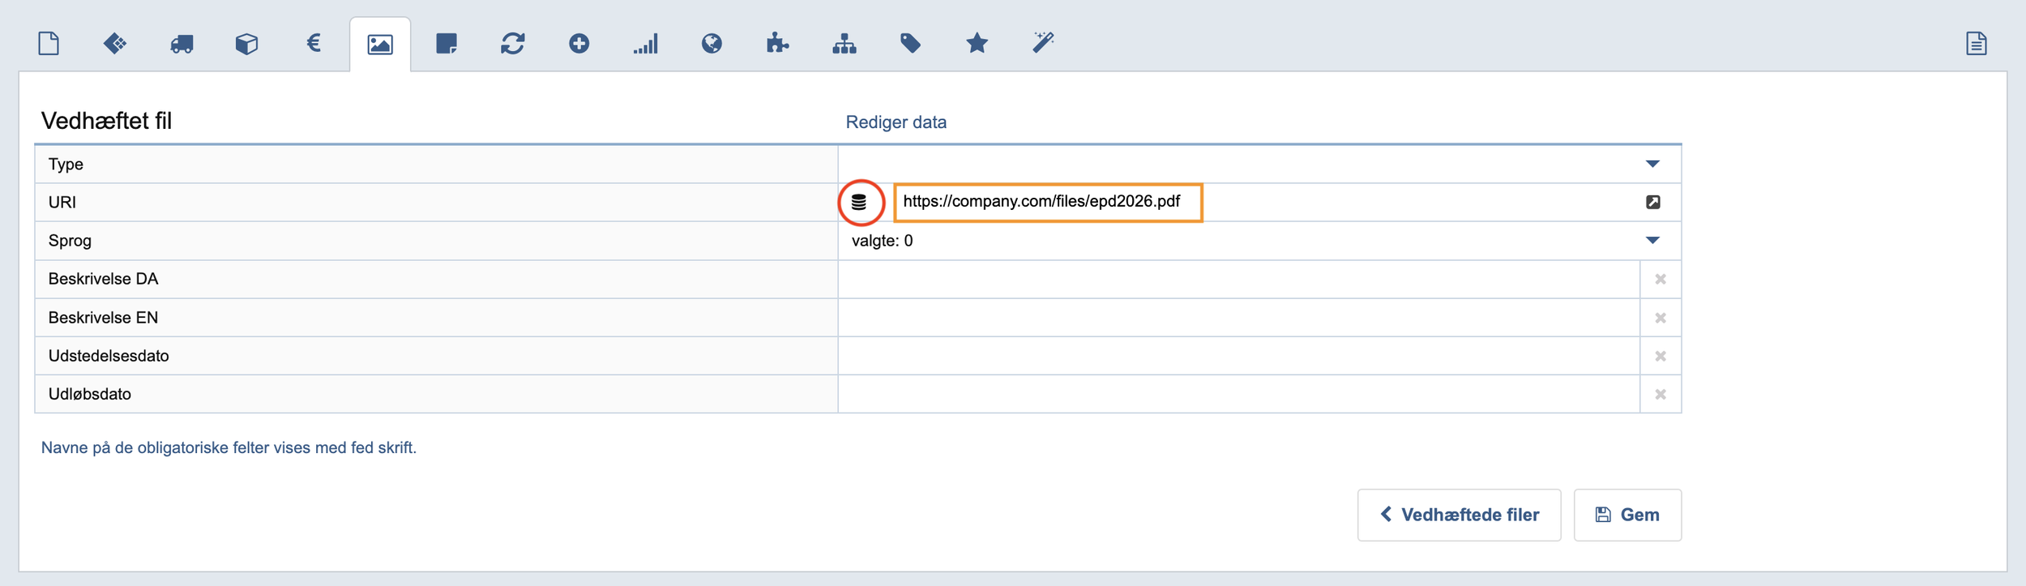The width and height of the screenshot is (2026, 586).
Task: Select the image attachments tab
Action: [380, 44]
